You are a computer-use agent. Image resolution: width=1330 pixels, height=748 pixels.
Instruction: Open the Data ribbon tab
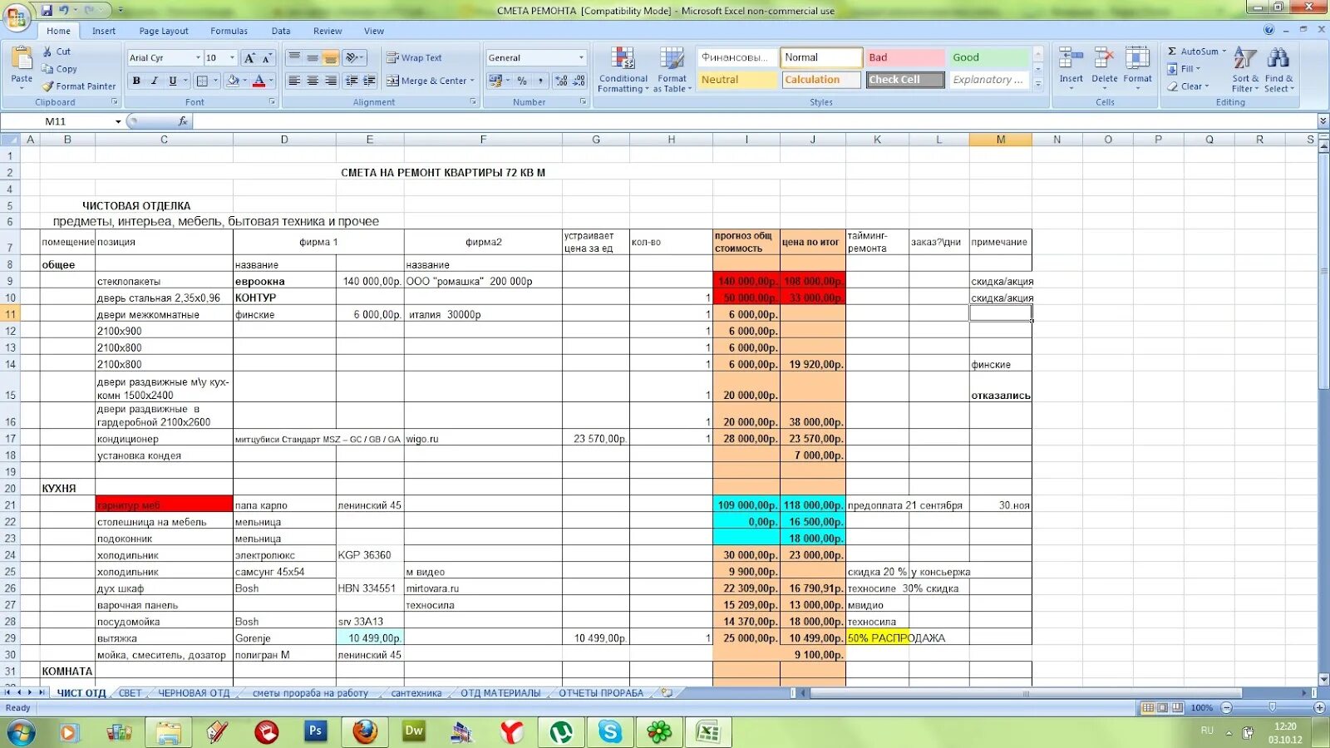pyautogui.click(x=281, y=31)
